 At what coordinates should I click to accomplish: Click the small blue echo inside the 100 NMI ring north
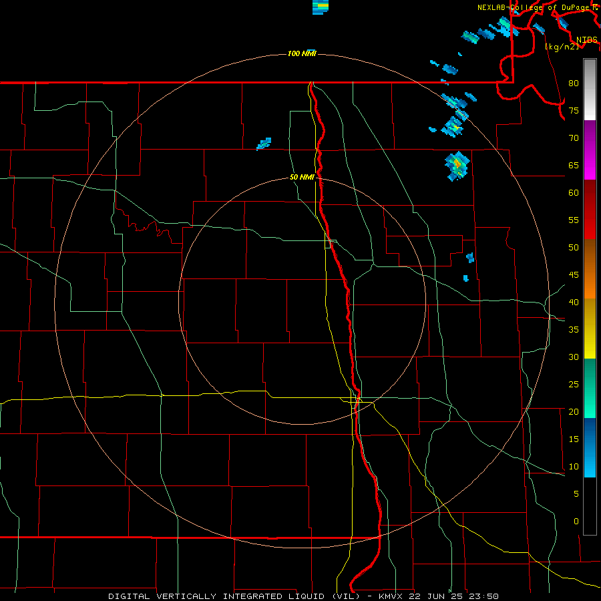pos(264,144)
